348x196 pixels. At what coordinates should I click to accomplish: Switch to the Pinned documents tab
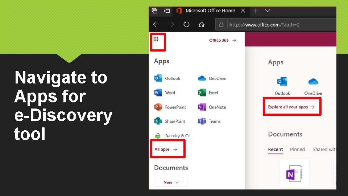pyautogui.click(x=297, y=149)
